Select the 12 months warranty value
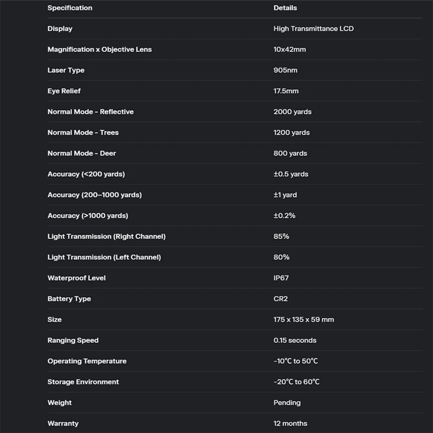This screenshot has height=433, width=433. tap(290, 423)
